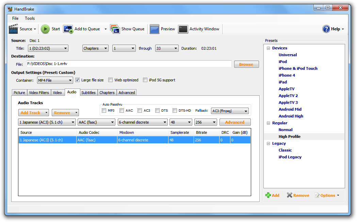Click the Source clapperboard icon
This screenshot has height=222, width=357.
[13, 29]
